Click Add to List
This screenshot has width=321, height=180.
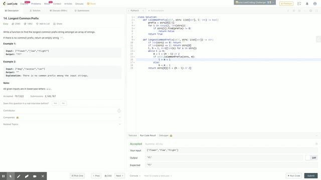[43, 23]
